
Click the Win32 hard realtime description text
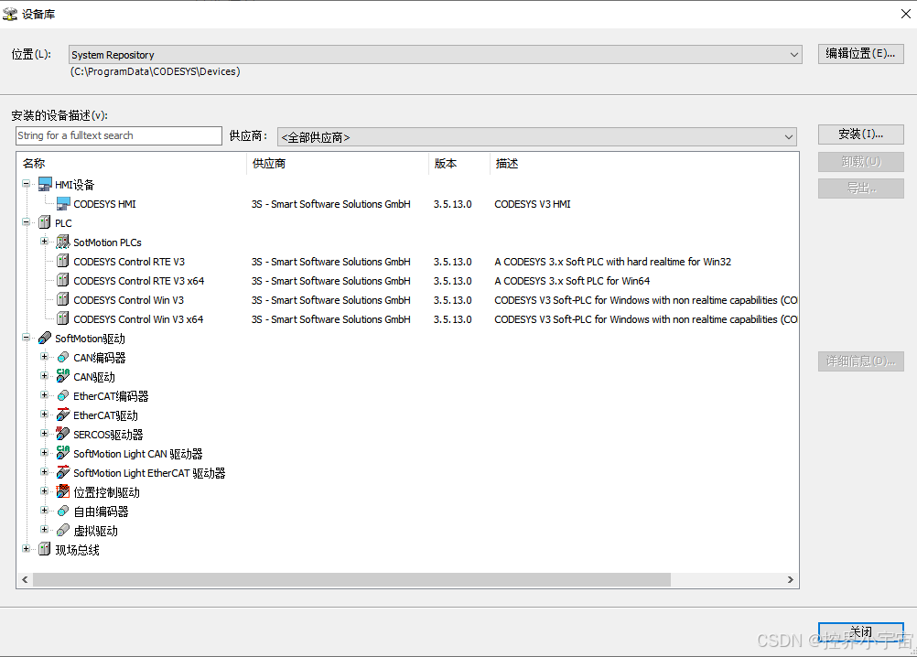point(612,262)
